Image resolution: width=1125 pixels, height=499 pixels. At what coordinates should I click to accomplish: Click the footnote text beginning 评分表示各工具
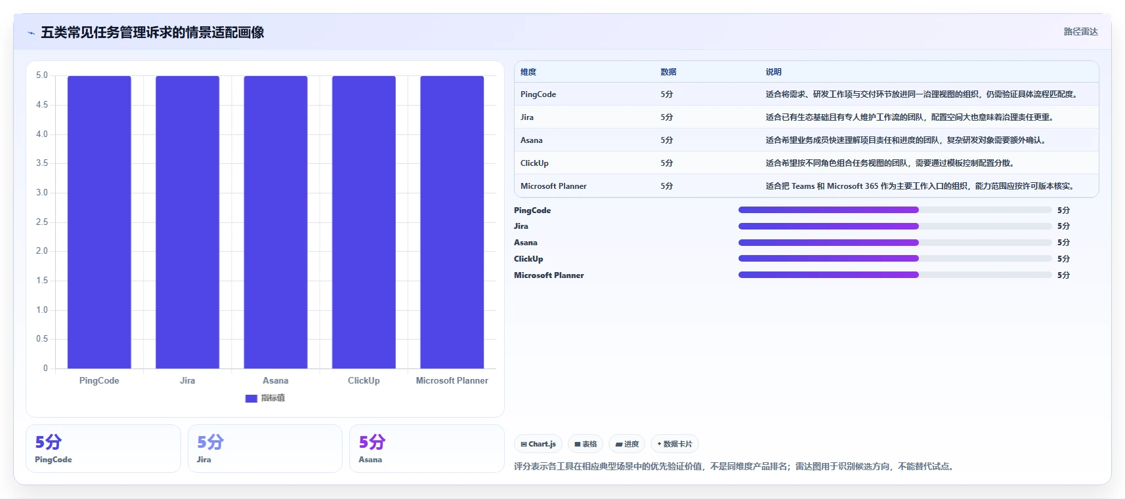tap(735, 466)
